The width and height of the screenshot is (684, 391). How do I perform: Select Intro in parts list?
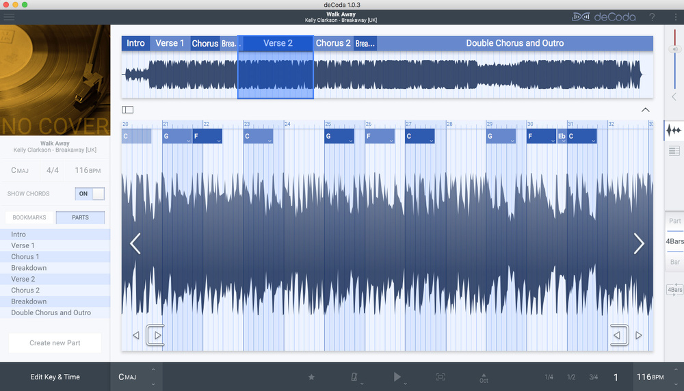pyautogui.click(x=55, y=234)
